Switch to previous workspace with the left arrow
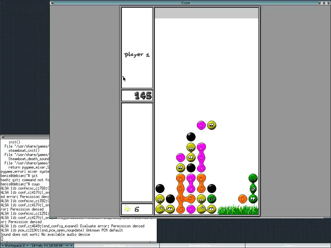Viewport: 331px width, 248px height. tap(2, 245)
